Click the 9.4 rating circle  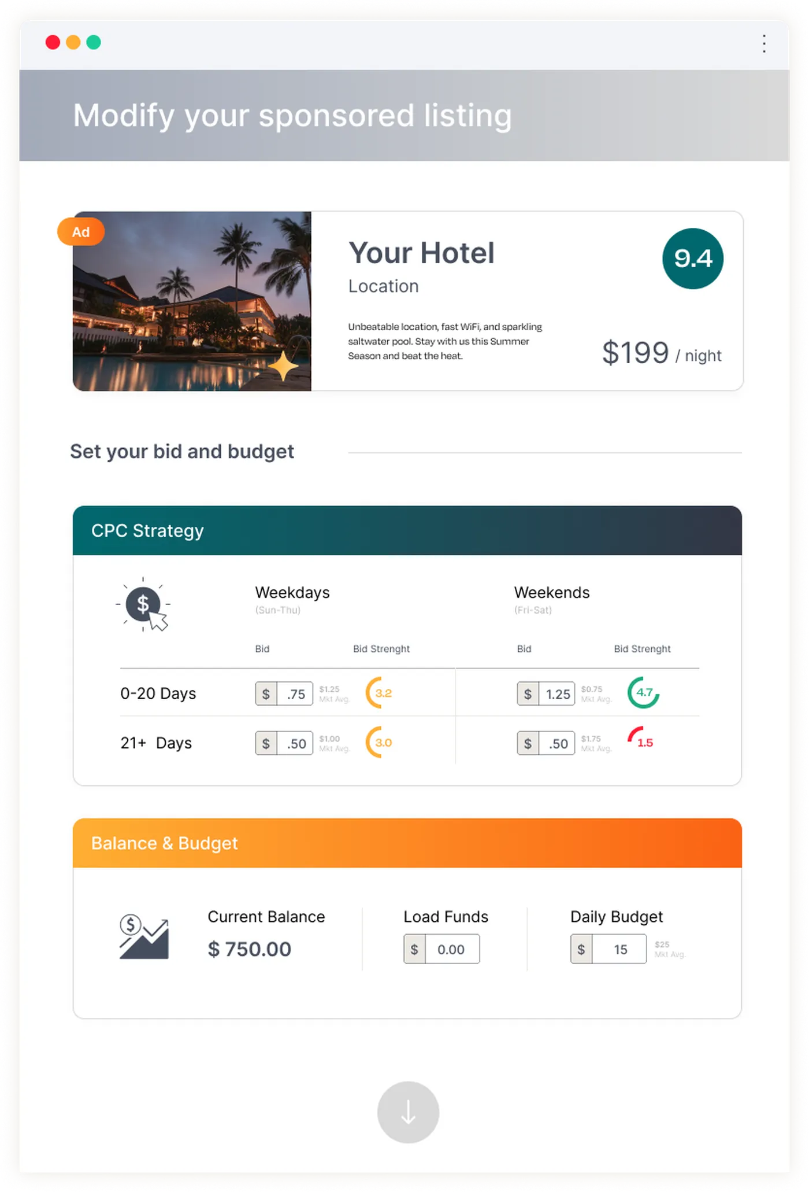pyautogui.click(x=692, y=259)
